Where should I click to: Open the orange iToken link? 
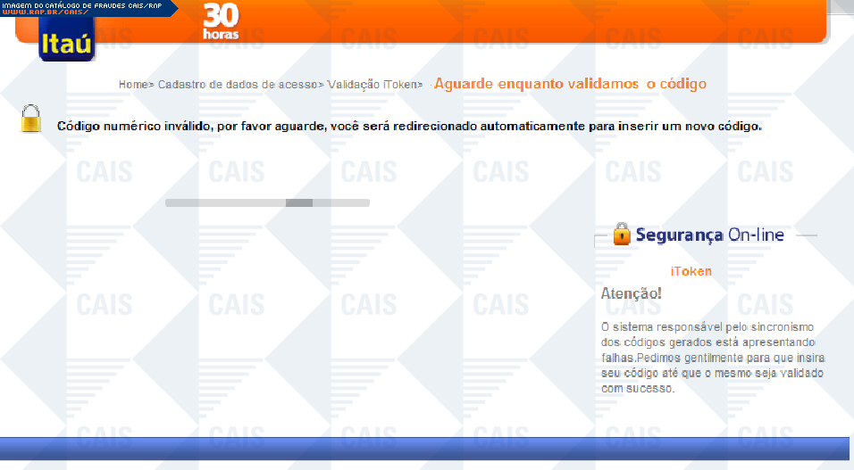click(691, 271)
